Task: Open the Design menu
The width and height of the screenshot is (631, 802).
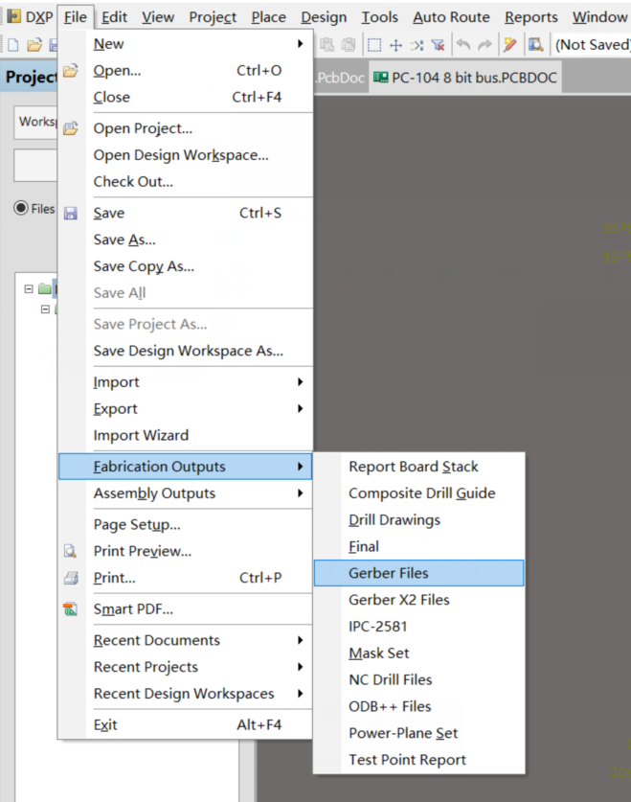Action: coord(324,17)
